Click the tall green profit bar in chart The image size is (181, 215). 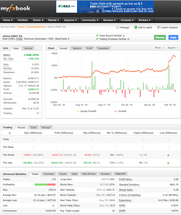[92, 76]
